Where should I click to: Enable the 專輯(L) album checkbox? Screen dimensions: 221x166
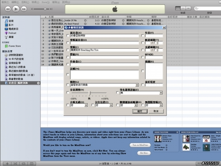coord(68,50)
